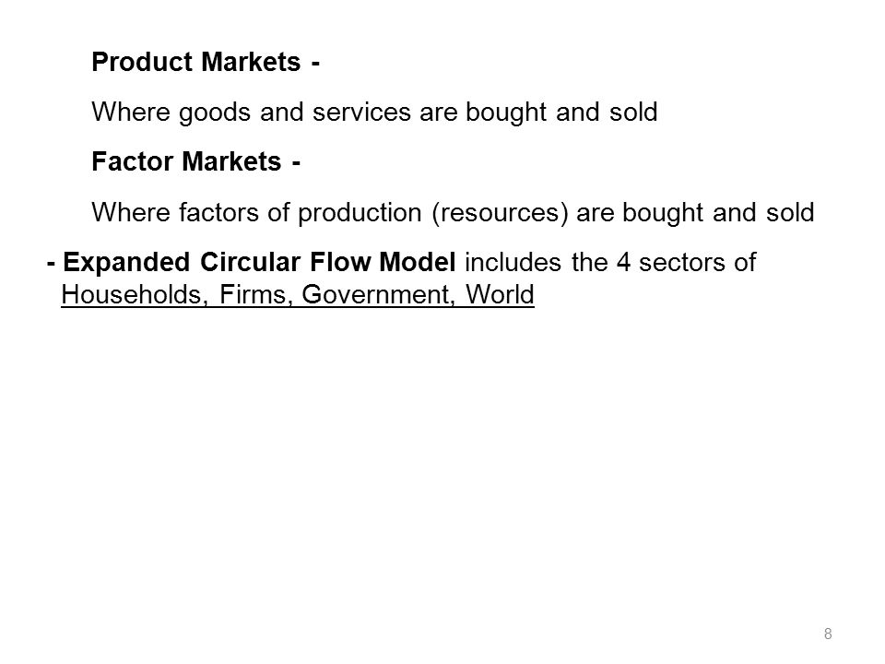This screenshot has width=885, height=664.
Task: Click the "Product Markets -" heading
Action: click(206, 62)
